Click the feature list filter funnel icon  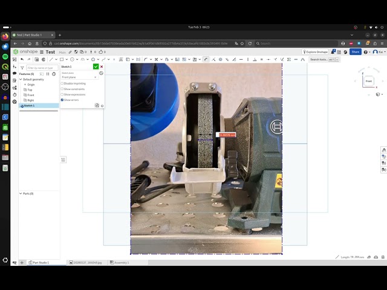pos(22,68)
